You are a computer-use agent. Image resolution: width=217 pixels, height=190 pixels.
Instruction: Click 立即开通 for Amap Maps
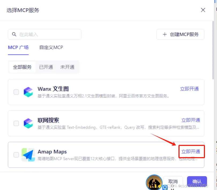tap(191, 151)
